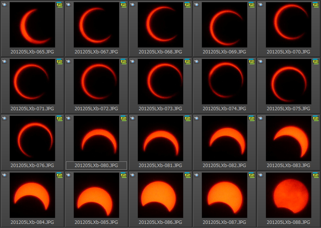This screenshot has width=321, height=228.
Task: Click the filename 201205LXb-082.JPG
Action: [x=225, y=166]
